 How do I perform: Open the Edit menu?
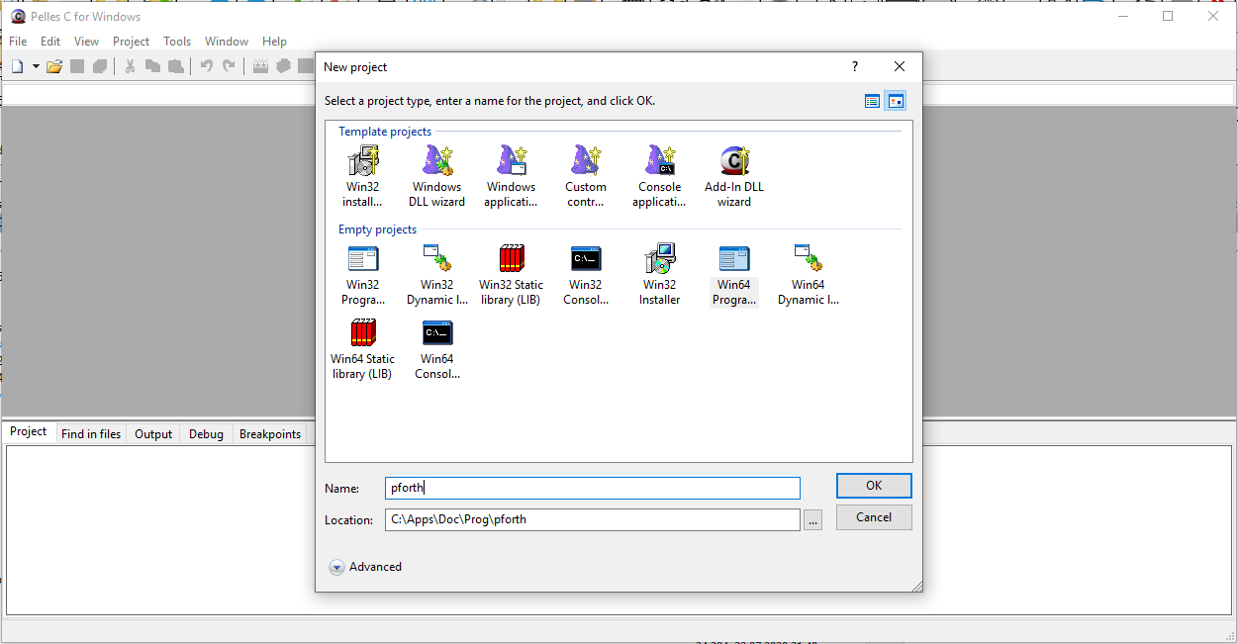pos(50,42)
